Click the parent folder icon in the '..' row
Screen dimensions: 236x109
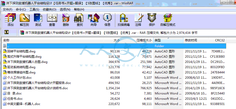tap(5, 46)
